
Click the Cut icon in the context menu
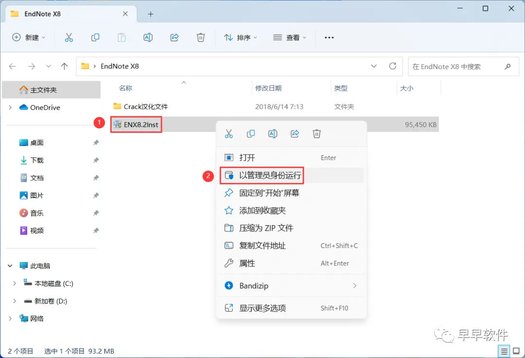click(x=228, y=134)
